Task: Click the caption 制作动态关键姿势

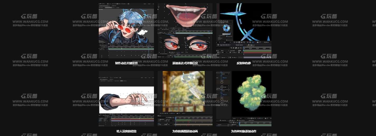Action: (x=126, y=63)
